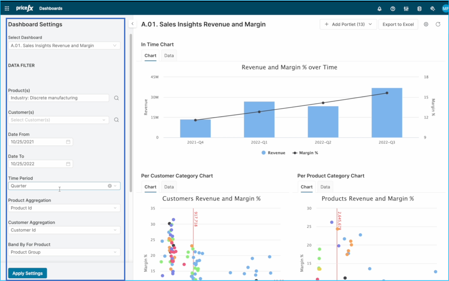This screenshot has width=449, height=281.
Task: Open Data tab of Per Product Category Chart
Action: [x=325, y=187]
